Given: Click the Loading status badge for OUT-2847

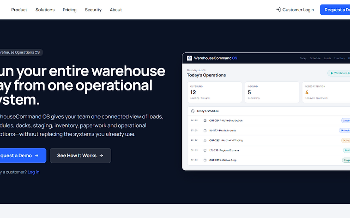Looking at the screenshot, I should click(x=346, y=120).
